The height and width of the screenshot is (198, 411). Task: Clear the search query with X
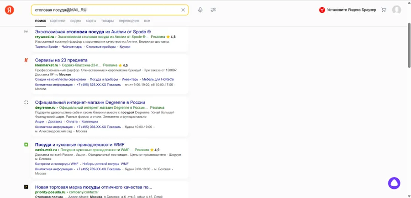pyautogui.click(x=183, y=10)
